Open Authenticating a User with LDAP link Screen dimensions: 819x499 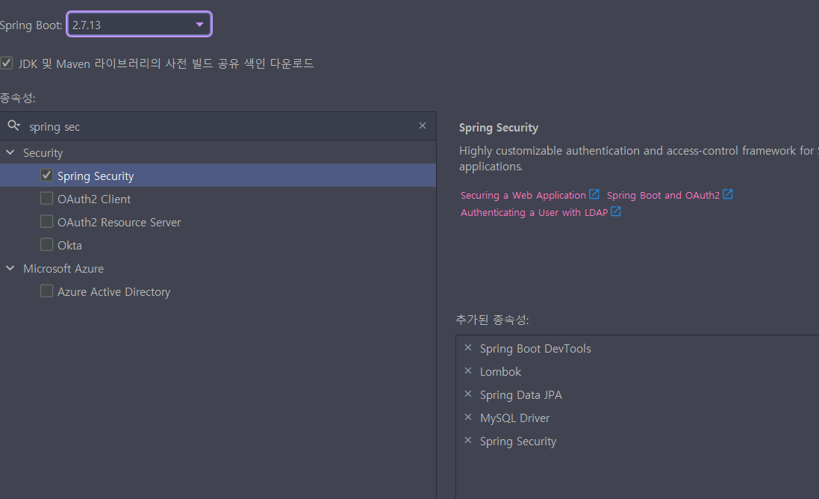[534, 213]
